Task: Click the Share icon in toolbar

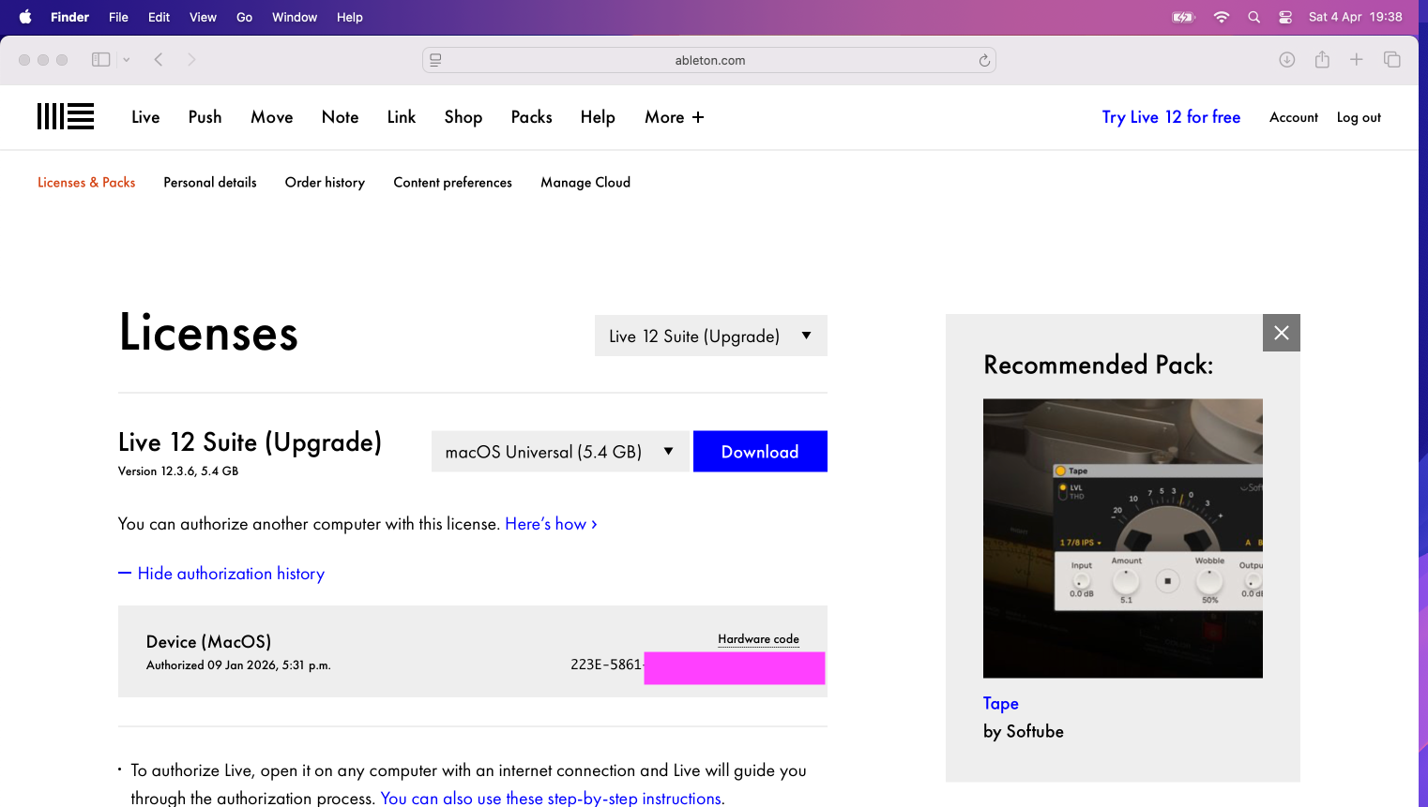Action: pos(1322,60)
